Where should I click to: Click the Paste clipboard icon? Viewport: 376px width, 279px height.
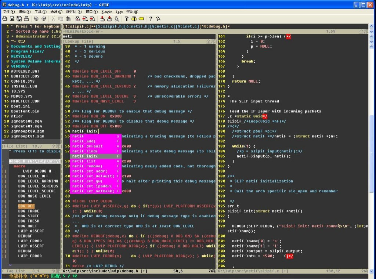pos(68,18)
